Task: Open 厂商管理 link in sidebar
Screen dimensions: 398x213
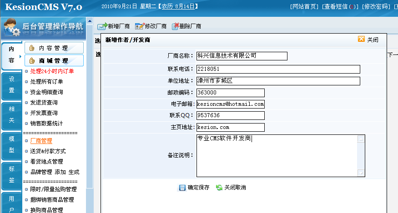Action: pos(41,141)
